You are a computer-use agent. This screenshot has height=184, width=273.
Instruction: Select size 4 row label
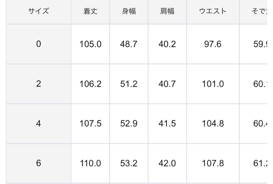tap(38, 123)
